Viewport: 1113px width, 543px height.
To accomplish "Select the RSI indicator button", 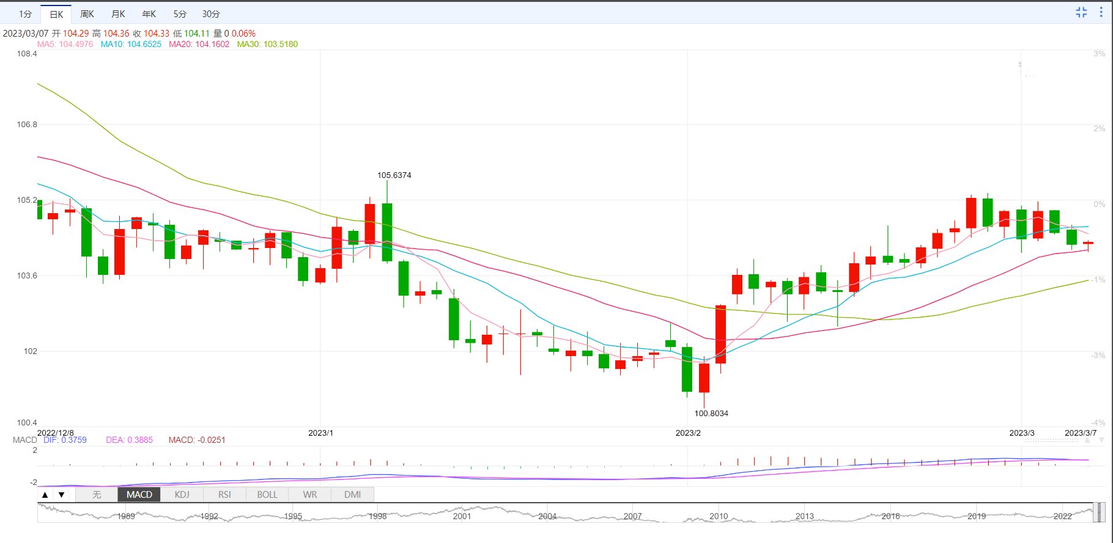I will 224,495.
